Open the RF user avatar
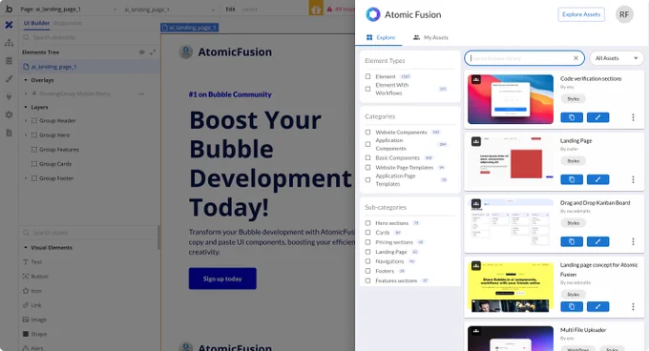This screenshot has width=649, height=351. tap(624, 14)
